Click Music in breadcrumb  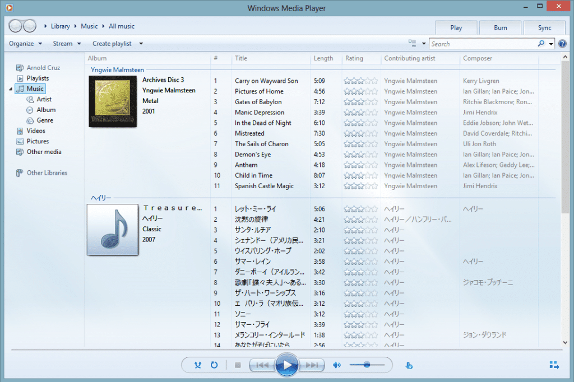click(89, 26)
